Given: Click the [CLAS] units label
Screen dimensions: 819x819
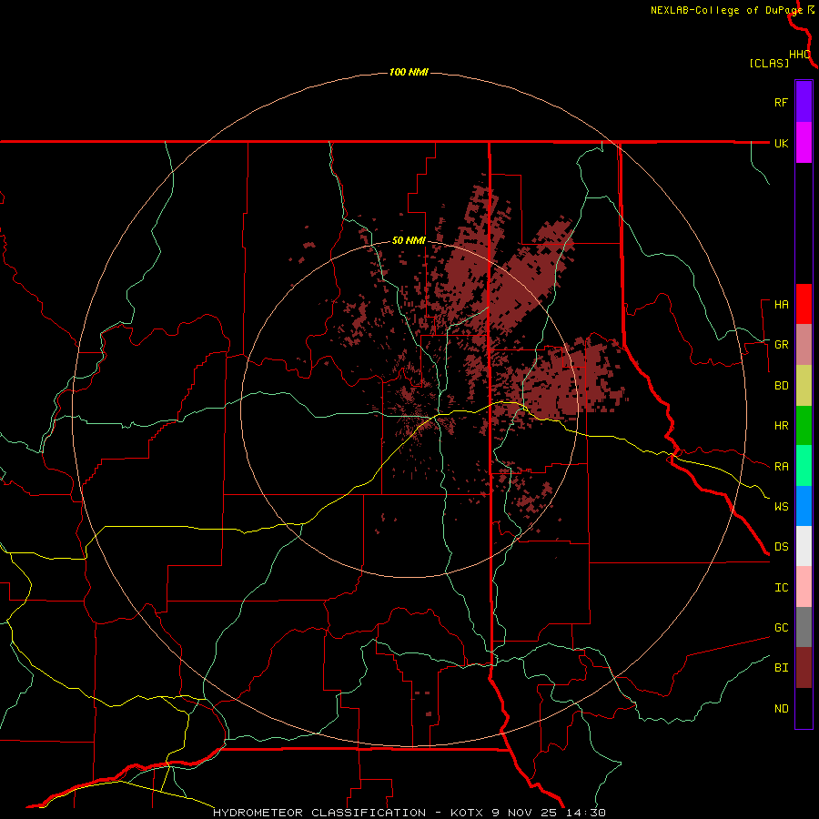Looking at the screenshot, I should click(769, 63).
